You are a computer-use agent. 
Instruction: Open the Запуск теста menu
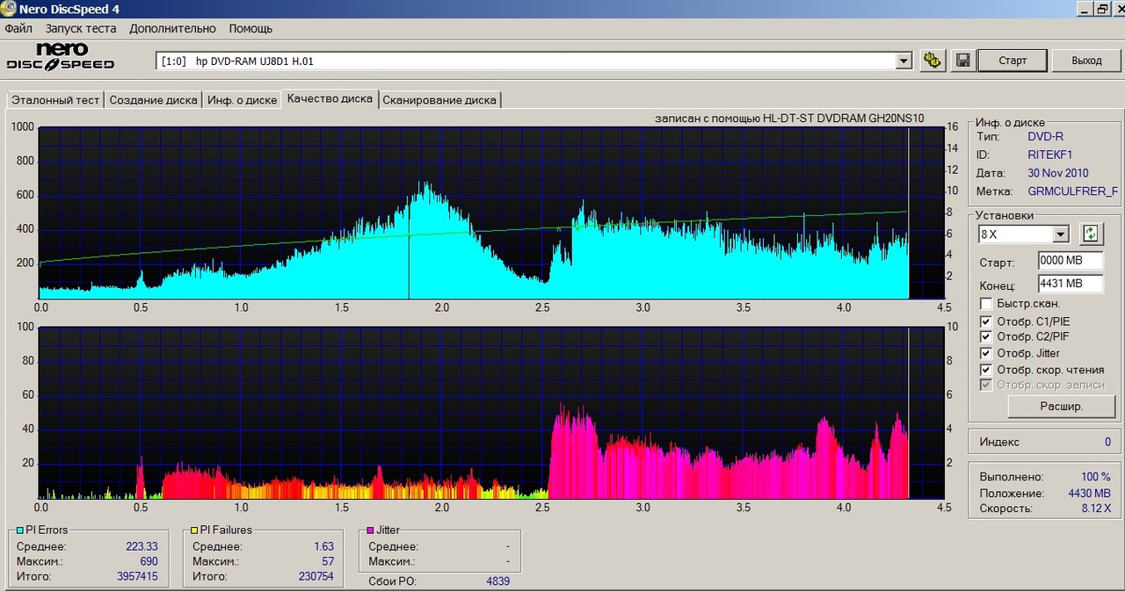coord(81,28)
